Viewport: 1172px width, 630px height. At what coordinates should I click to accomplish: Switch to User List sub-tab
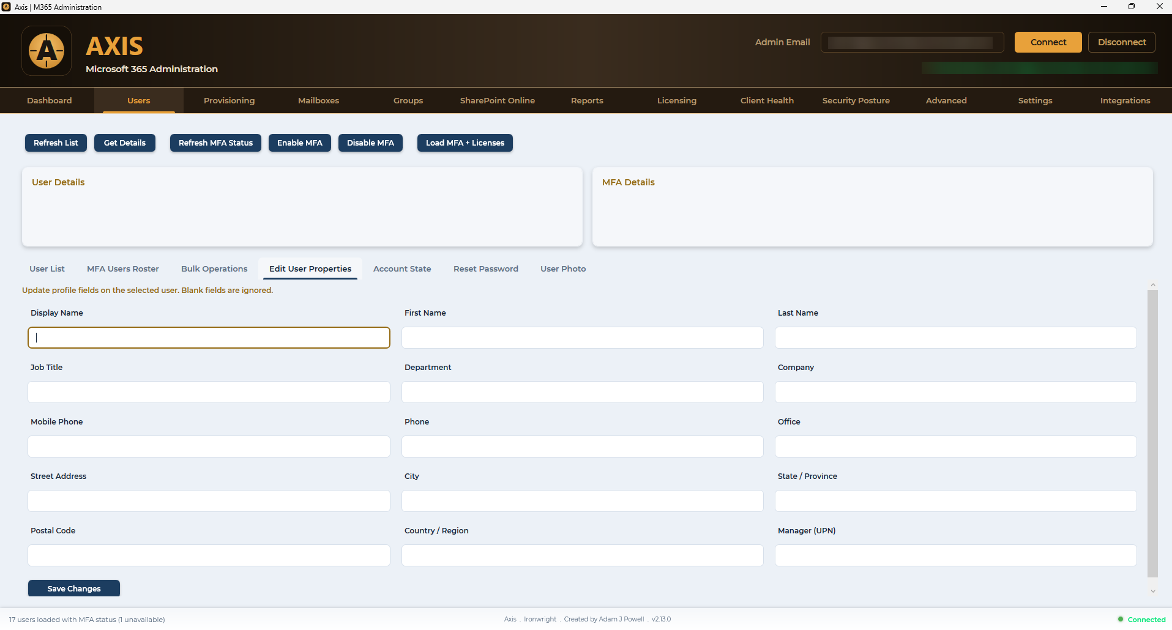click(47, 269)
